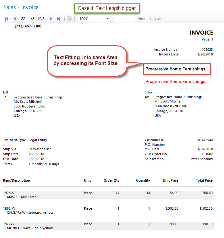Click the Unit Price column header
The image size is (224, 238).
(171, 180)
